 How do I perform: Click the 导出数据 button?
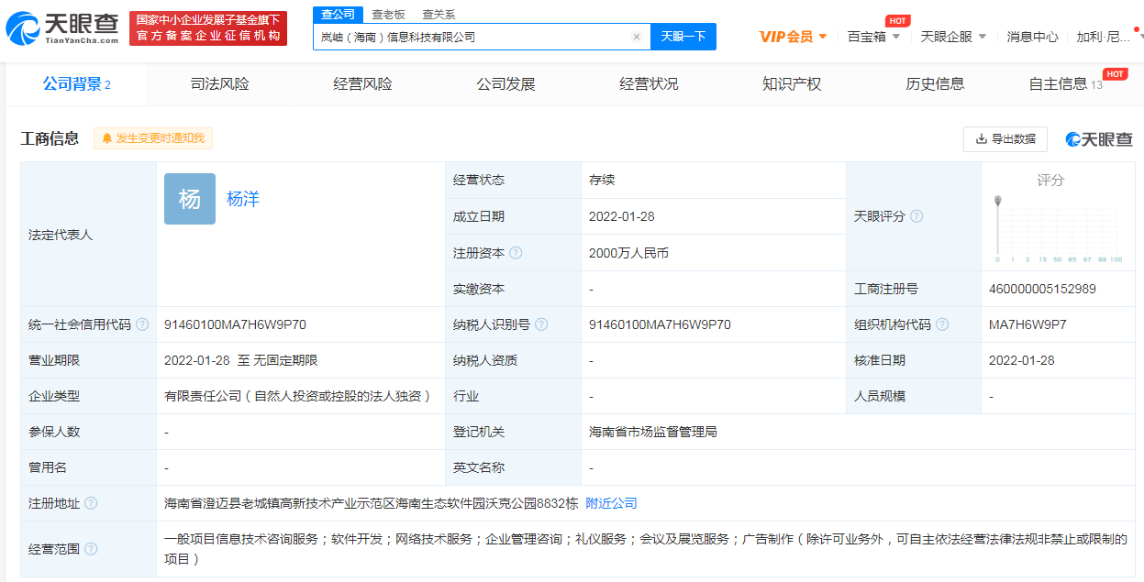1005,139
